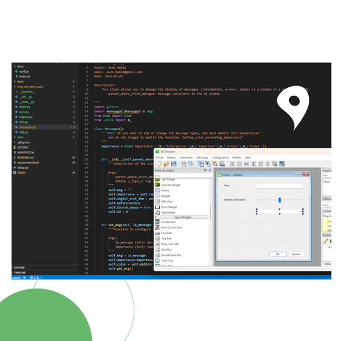Apply grid layout toolbar icon
The image size is (341, 341).
pos(260,164)
